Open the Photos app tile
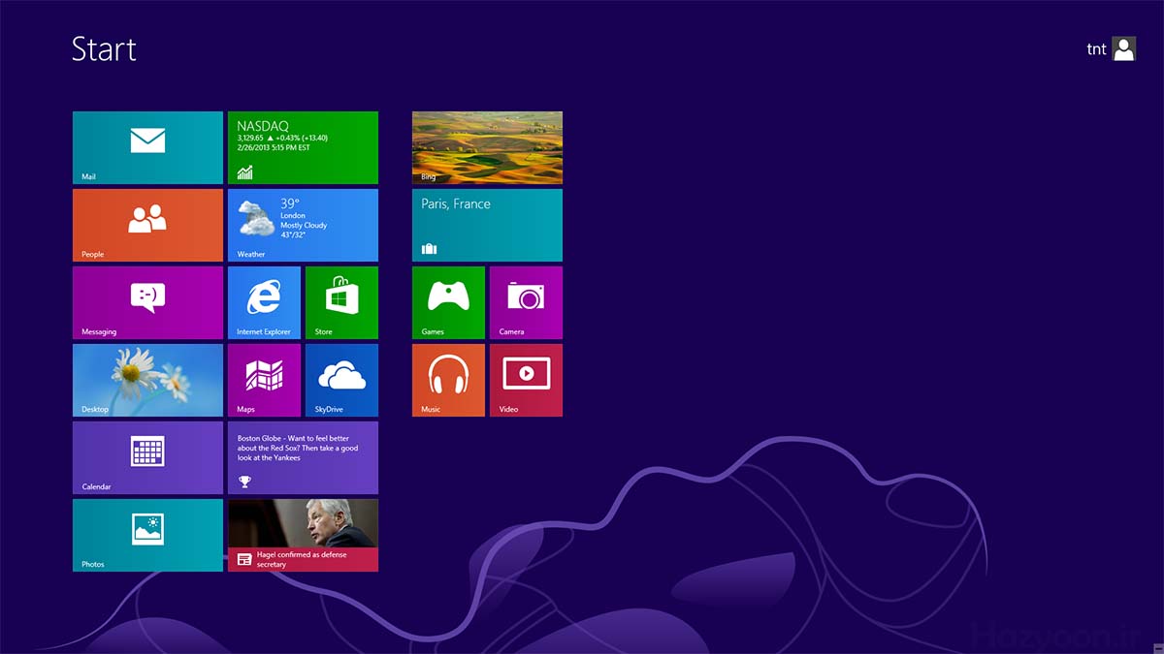The height and width of the screenshot is (654, 1164). [x=147, y=535]
